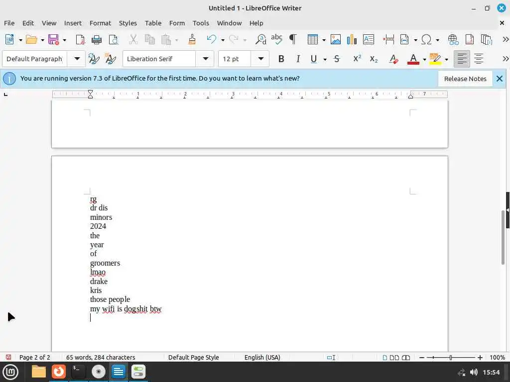Click the Default Page Style status field
This screenshot has height=382, width=510.
[x=194, y=357]
